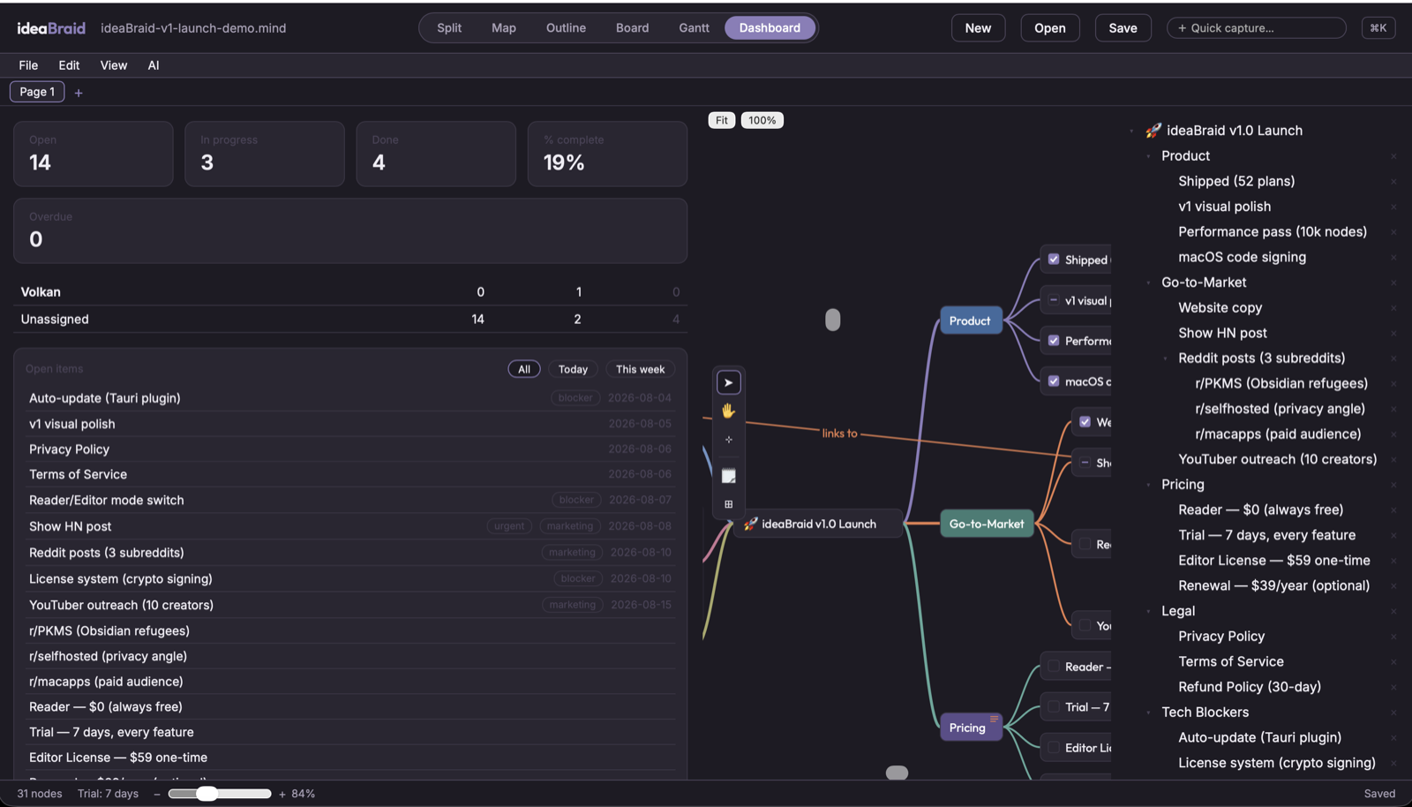This screenshot has height=807, width=1412.
Task: Collapse the ideaBraid v1.0 Launch outline root
Action: point(1131,132)
